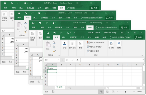Viewport: 146px width, 95px height.
Task: Click the Format Painter brush in 活頁簿2
Action: [54, 51]
